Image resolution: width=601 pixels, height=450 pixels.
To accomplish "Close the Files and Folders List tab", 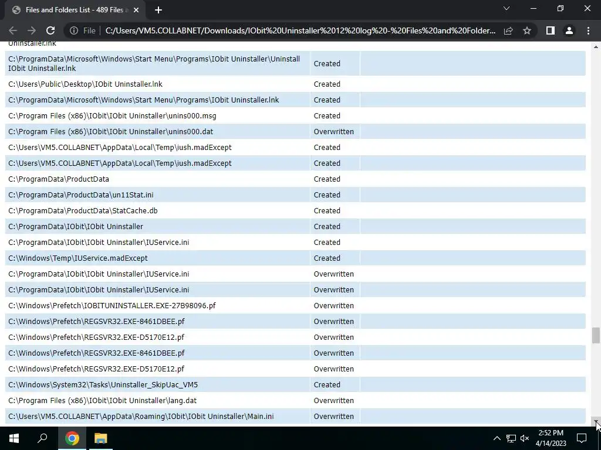I will (136, 10).
